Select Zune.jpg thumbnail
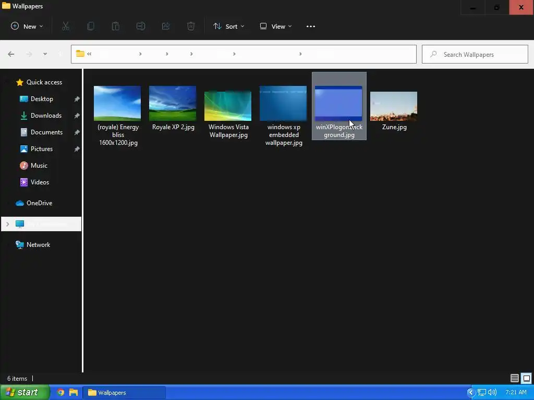 (394, 106)
